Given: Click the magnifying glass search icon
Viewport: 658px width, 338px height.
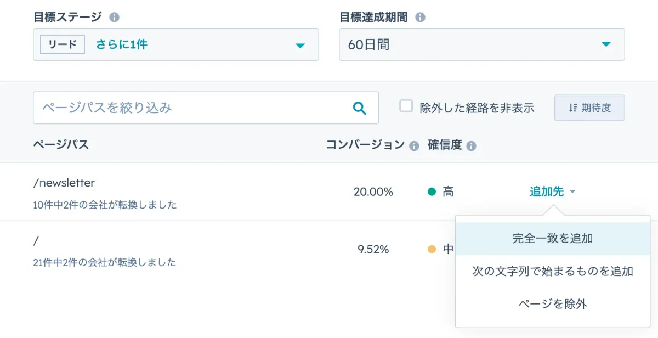Looking at the screenshot, I should [x=360, y=108].
